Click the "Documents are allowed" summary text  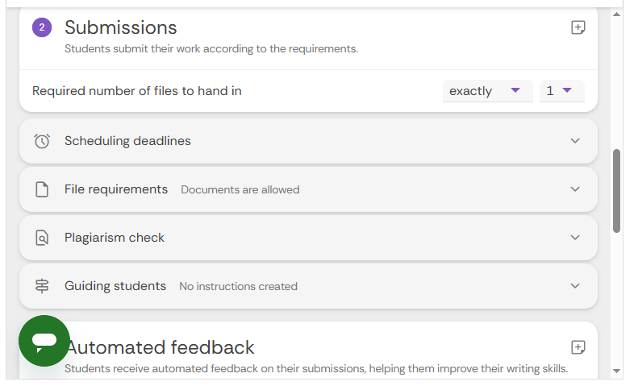tap(240, 190)
